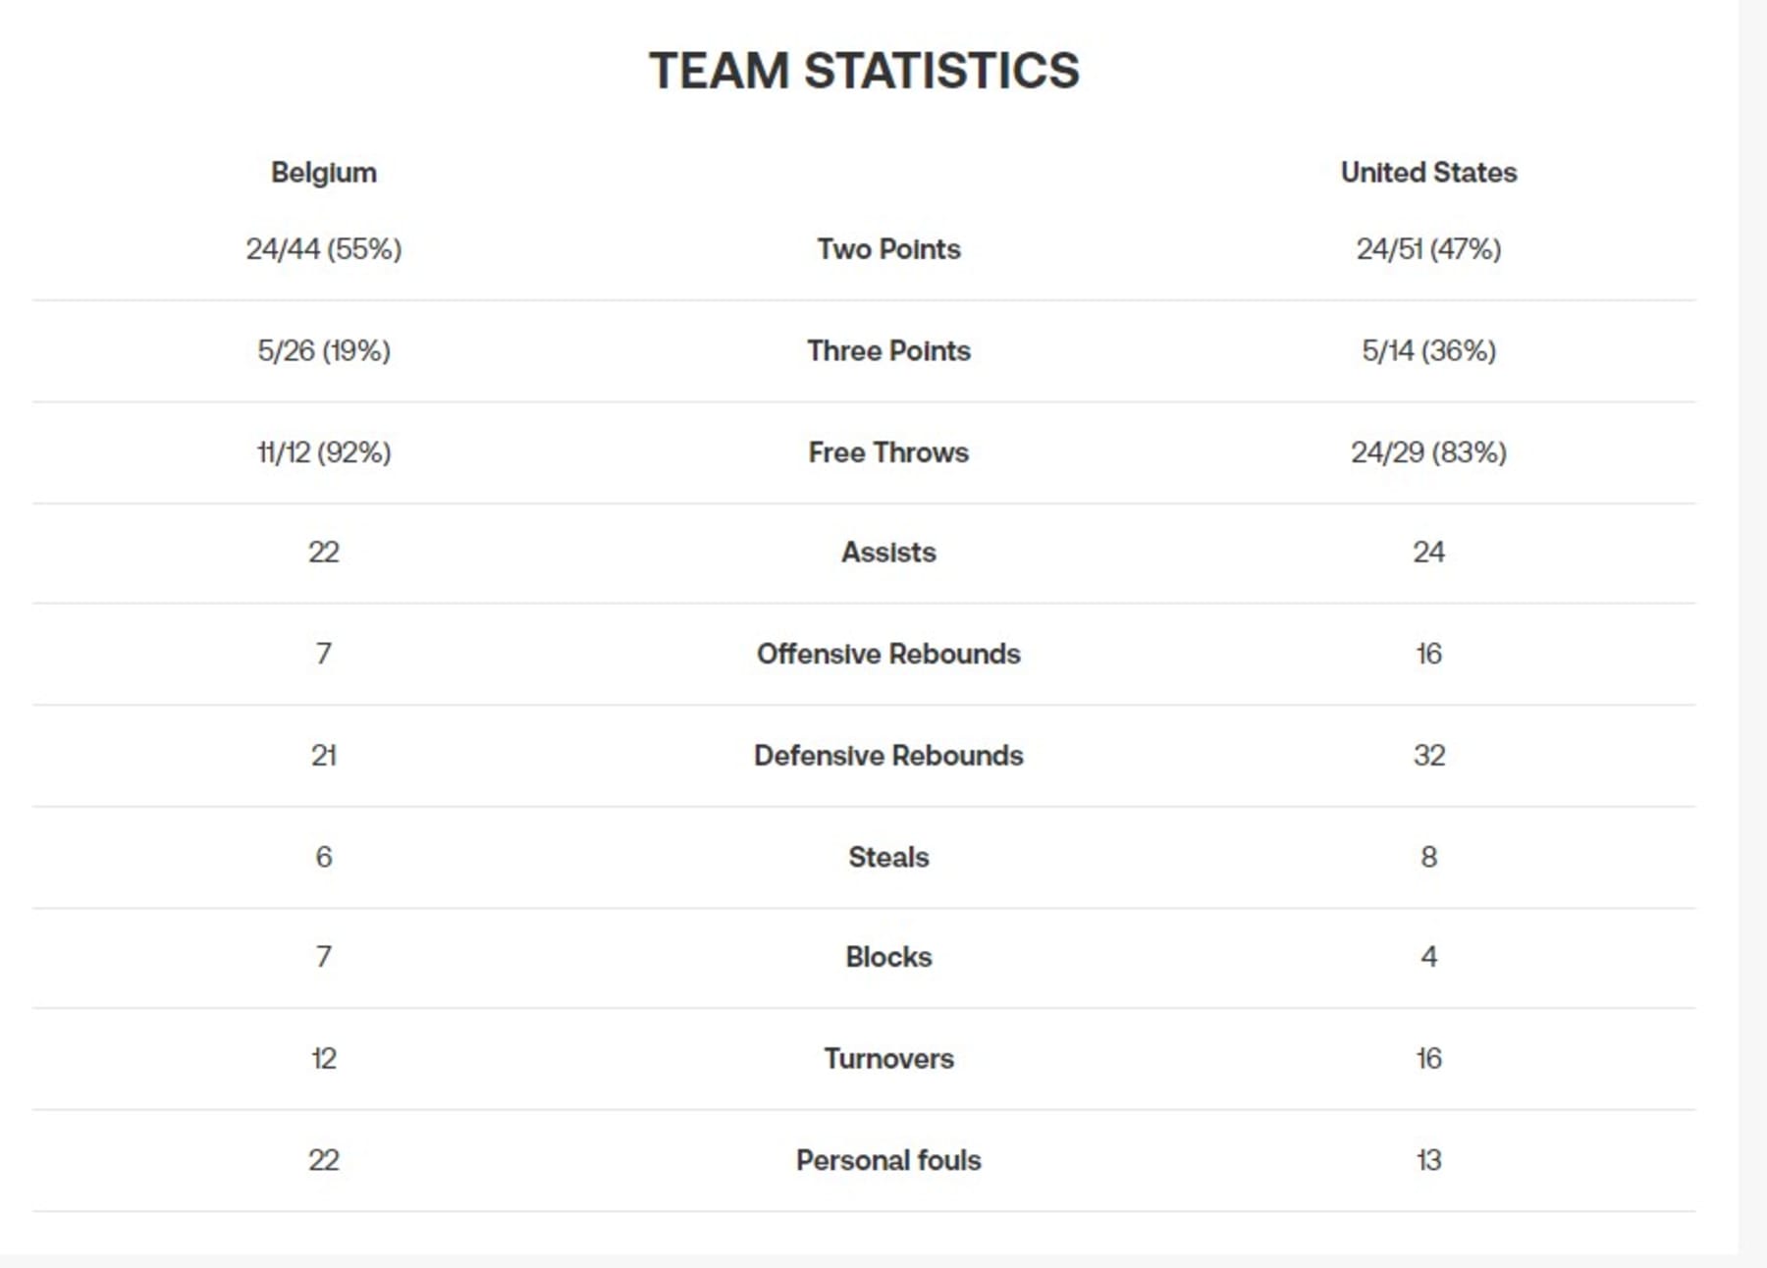Screen dimensions: 1767x1268
Task: Click the Two Points row label
Action: click(888, 249)
